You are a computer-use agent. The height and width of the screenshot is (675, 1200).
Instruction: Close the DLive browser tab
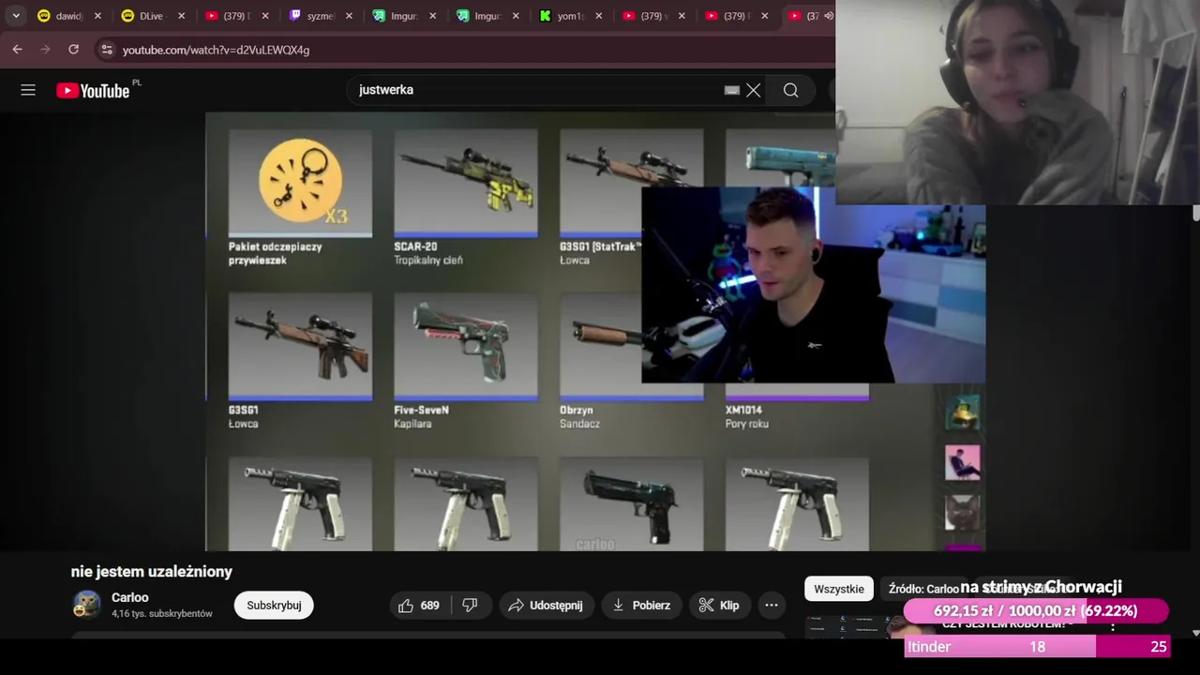pos(182,16)
